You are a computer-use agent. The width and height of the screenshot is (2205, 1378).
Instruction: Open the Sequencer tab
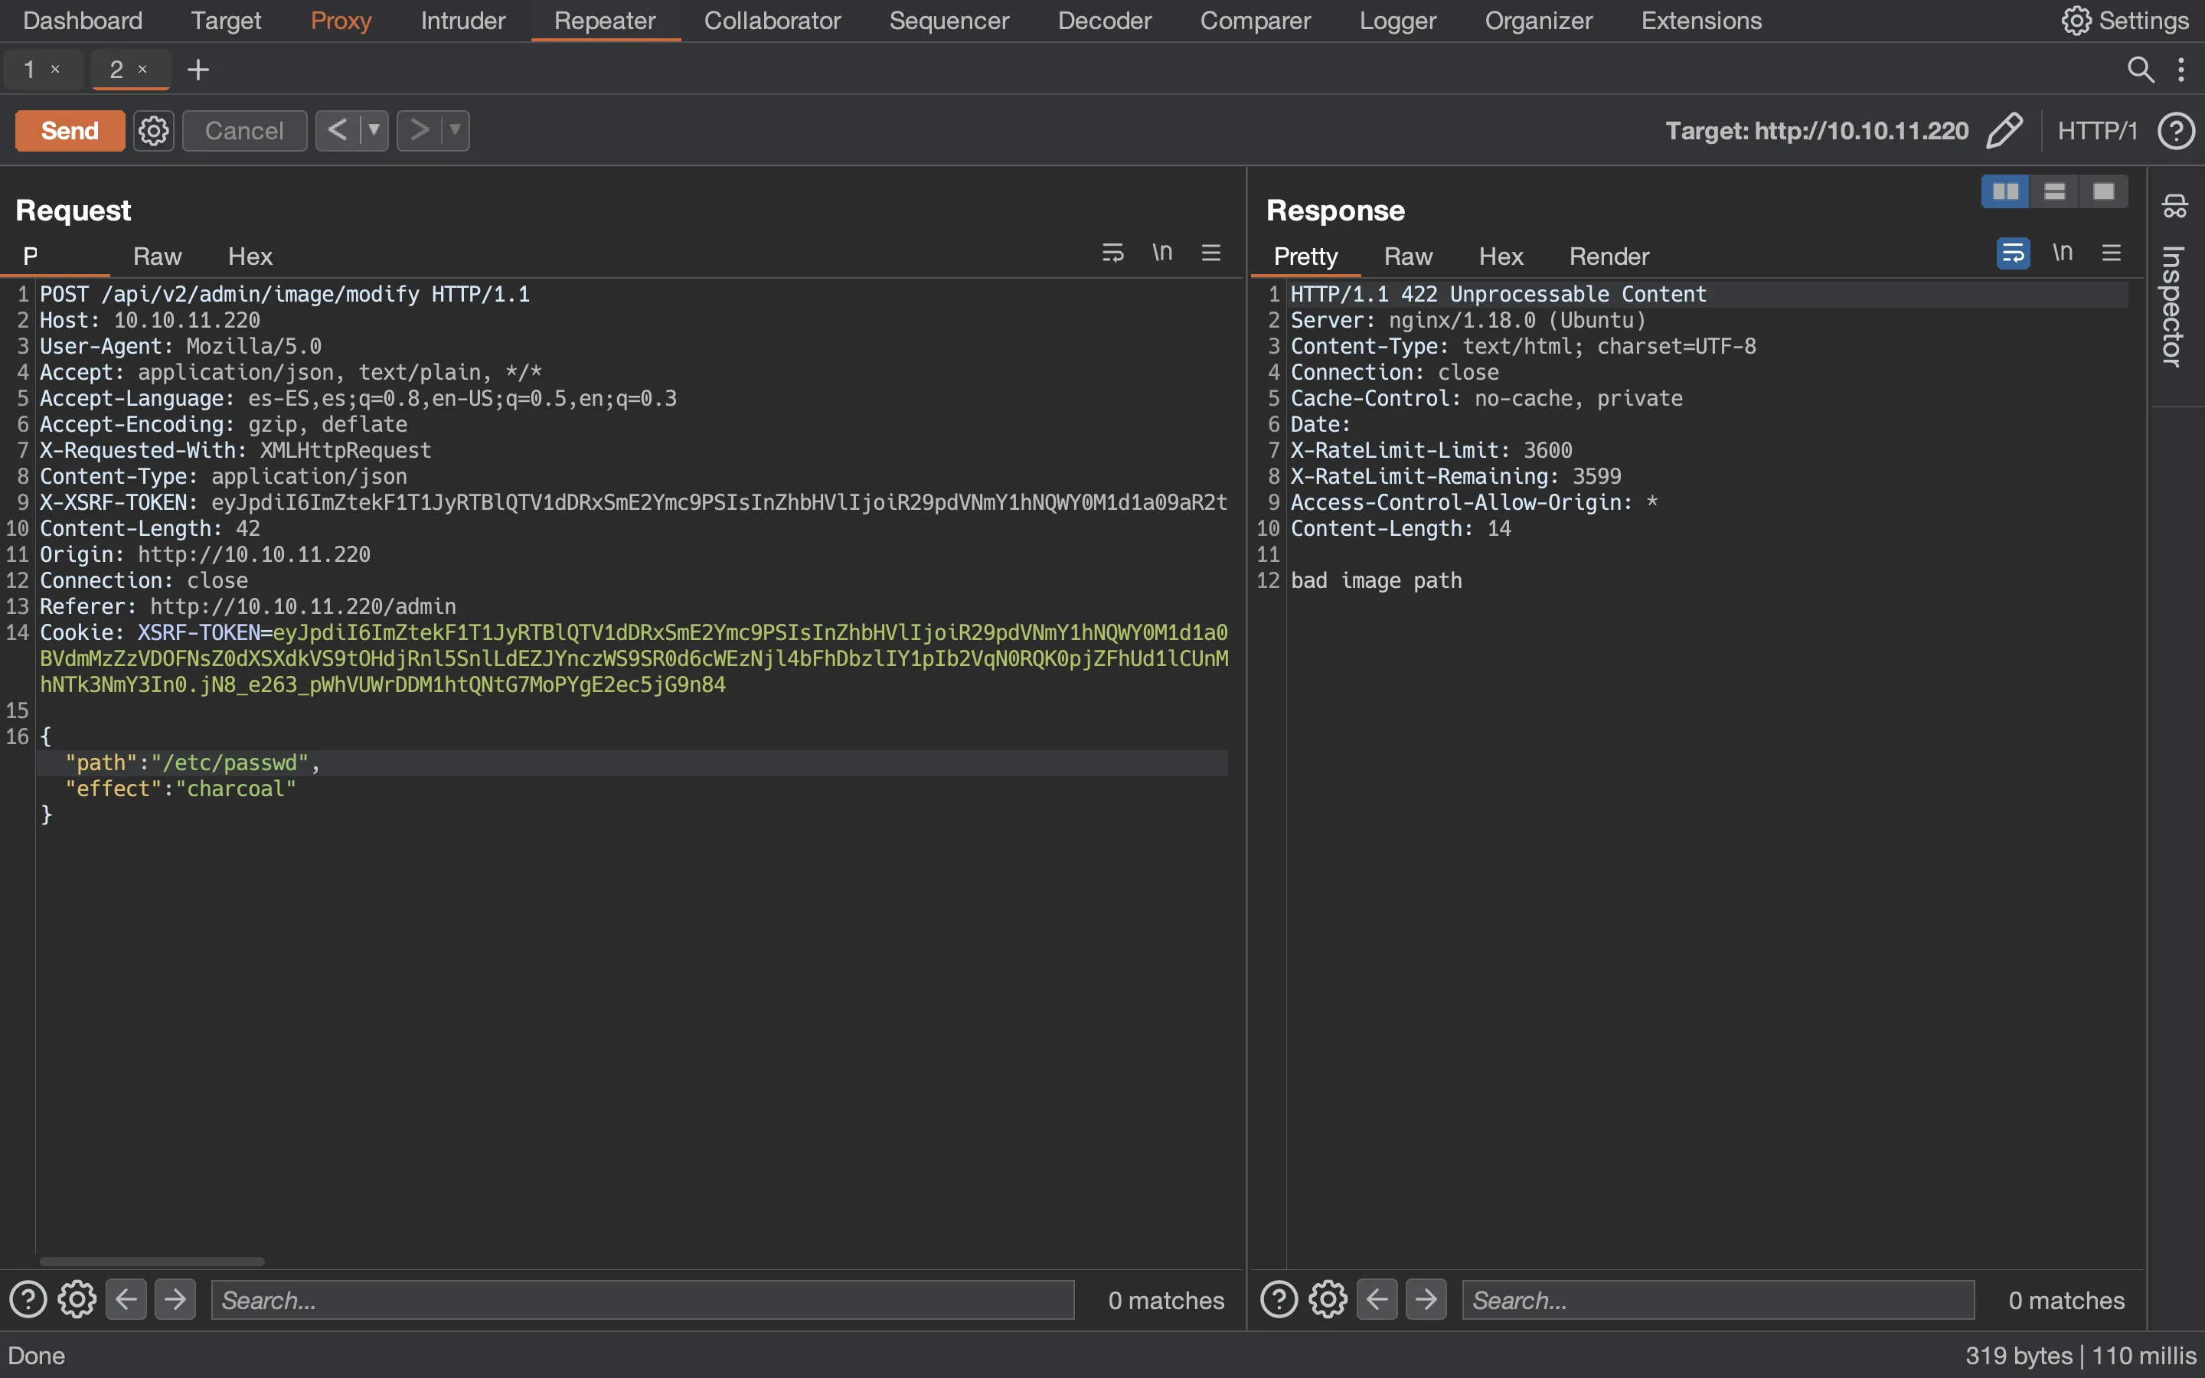click(949, 20)
